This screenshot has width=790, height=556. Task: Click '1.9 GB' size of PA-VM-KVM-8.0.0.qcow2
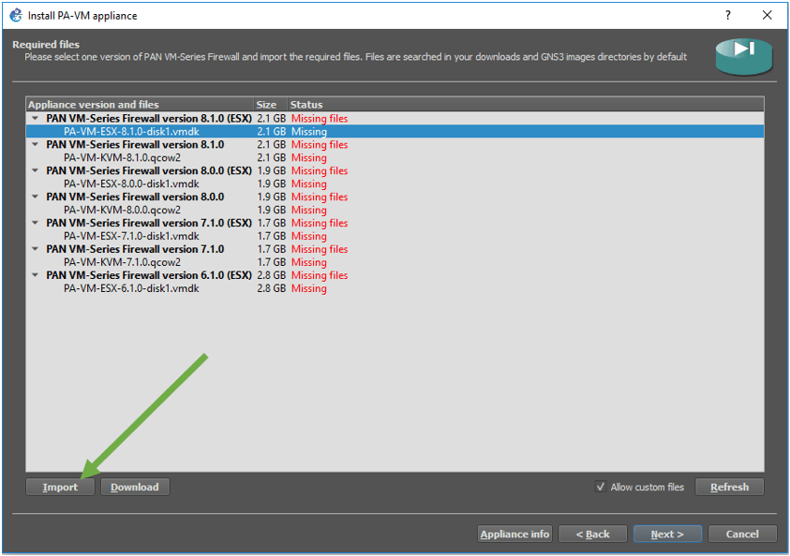click(x=271, y=210)
